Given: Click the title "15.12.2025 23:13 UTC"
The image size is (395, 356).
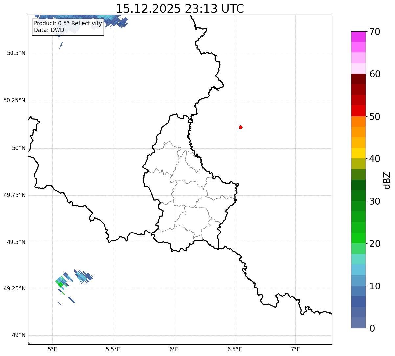Looking at the screenshot, I should [180, 8].
